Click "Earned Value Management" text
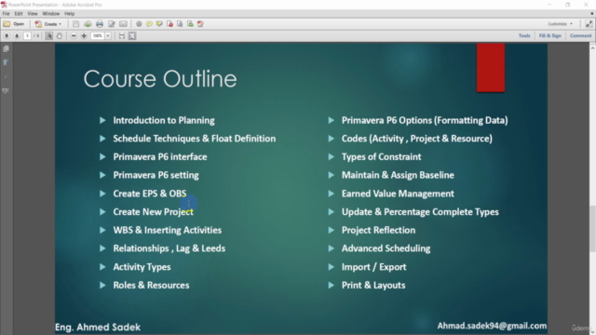Image resolution: width=596 pixels, height=335 pixels. (398, 194)
